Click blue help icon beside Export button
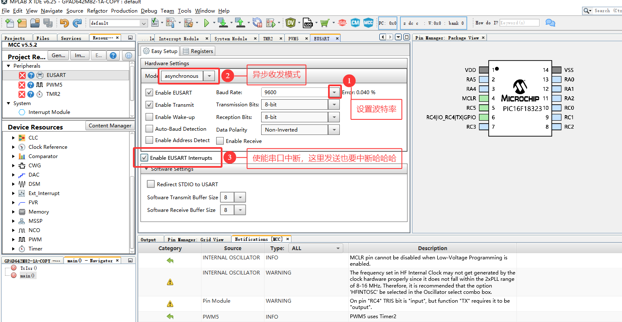This screenshot has height=322, width=622. pyautogui.click(x=113, y=55)
